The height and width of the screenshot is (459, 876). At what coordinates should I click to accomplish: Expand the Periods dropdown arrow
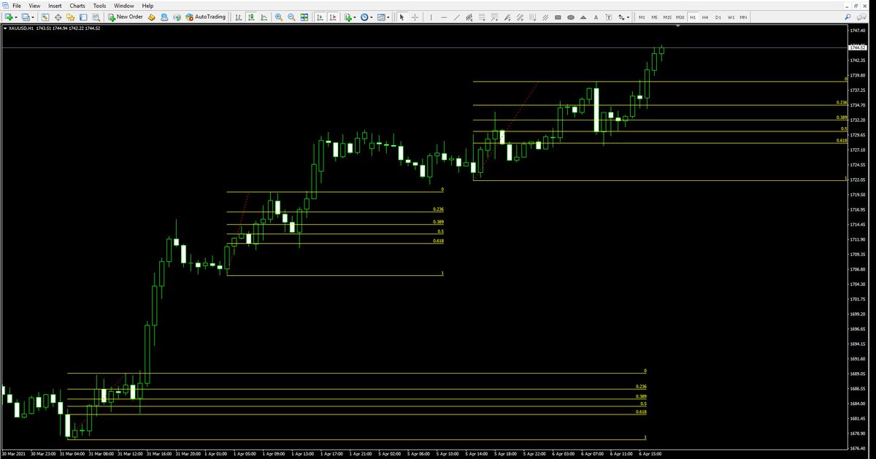click(372, 17)
